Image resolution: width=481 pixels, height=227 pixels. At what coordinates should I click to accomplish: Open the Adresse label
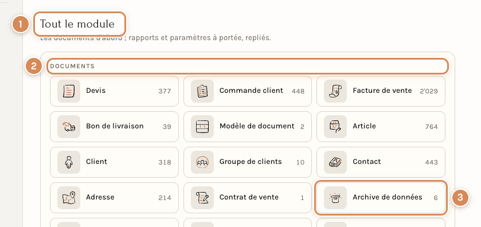click(100, 197)
